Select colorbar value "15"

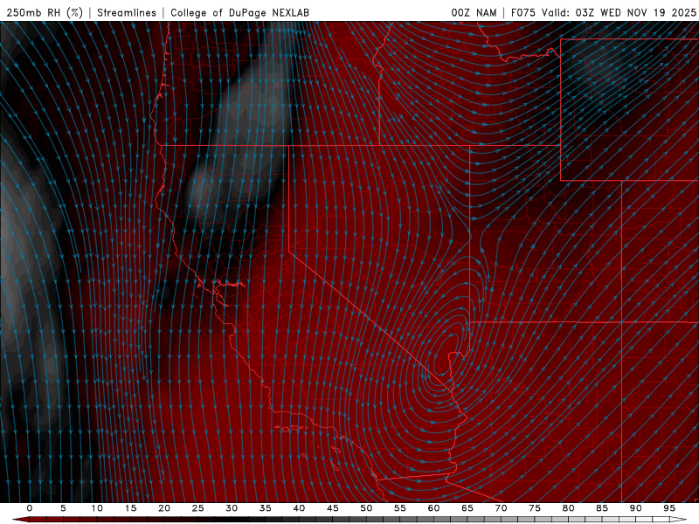130,508
